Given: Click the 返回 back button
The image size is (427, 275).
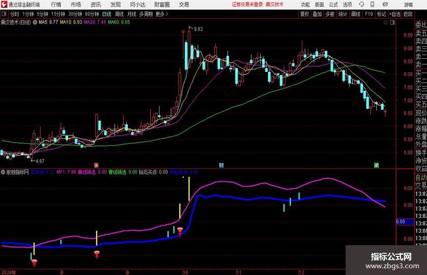Looking at the screenshot, I should click(x=408, y=14).
